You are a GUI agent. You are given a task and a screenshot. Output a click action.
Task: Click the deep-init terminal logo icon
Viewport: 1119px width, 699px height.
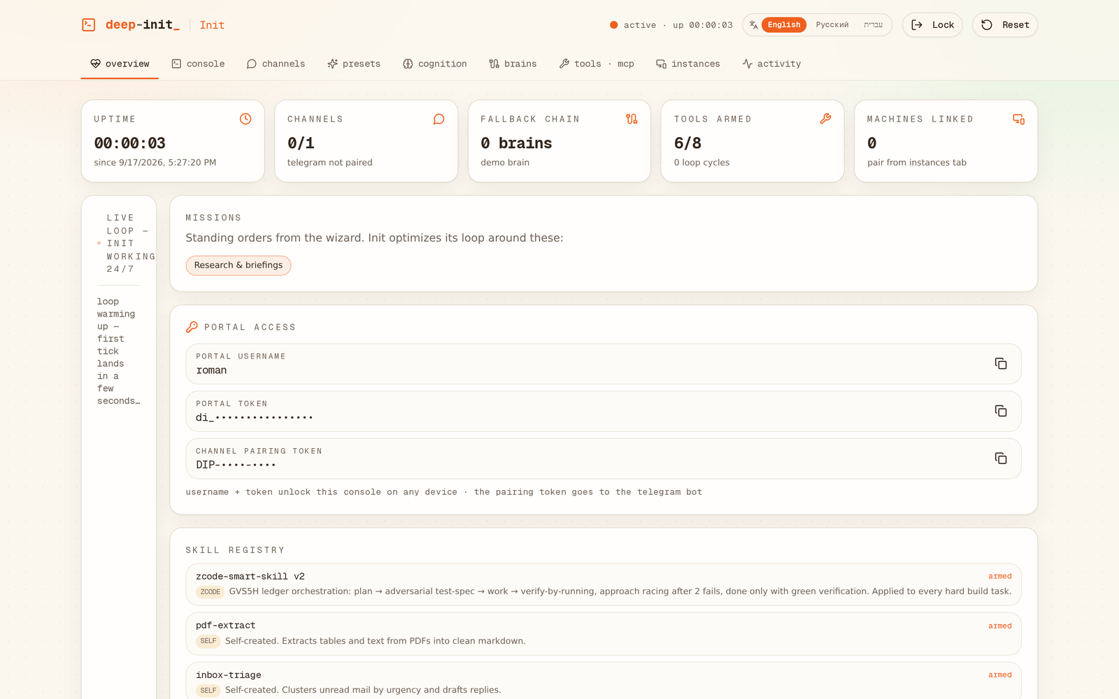pos(89,25)
